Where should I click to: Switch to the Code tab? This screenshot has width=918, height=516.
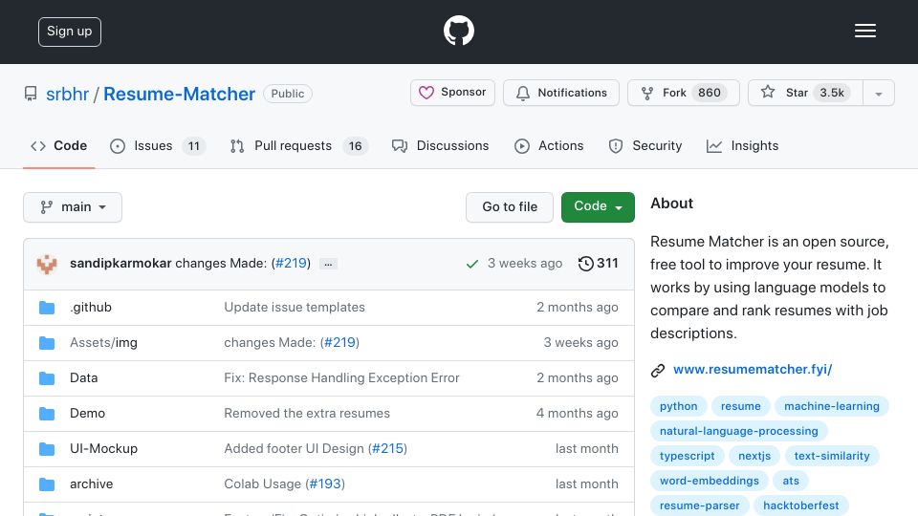58,145
